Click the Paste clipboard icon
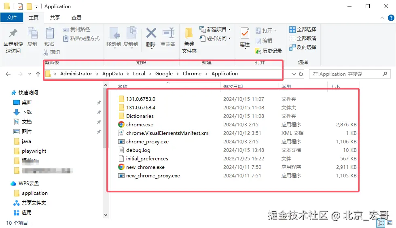Image resolution: width=396 pixels, height=228 pixels. [49, 33]
